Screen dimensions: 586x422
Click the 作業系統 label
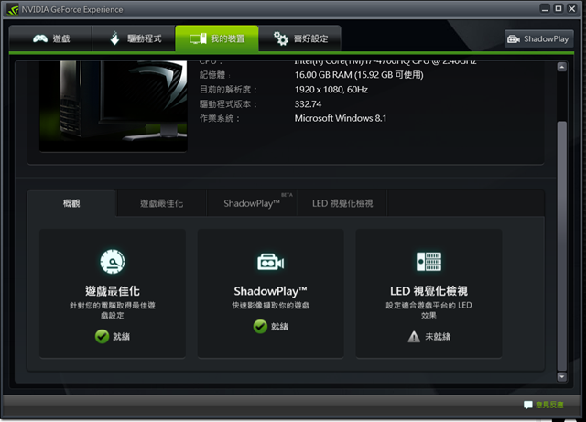tap(220, 118)
